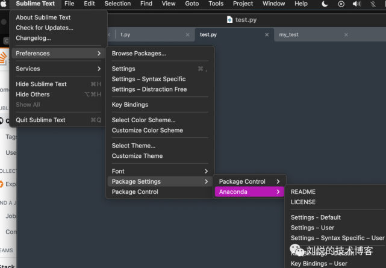The image size is (386, 268).
Task: Click the Bluetooth status icon
Action: pos(372,4)
